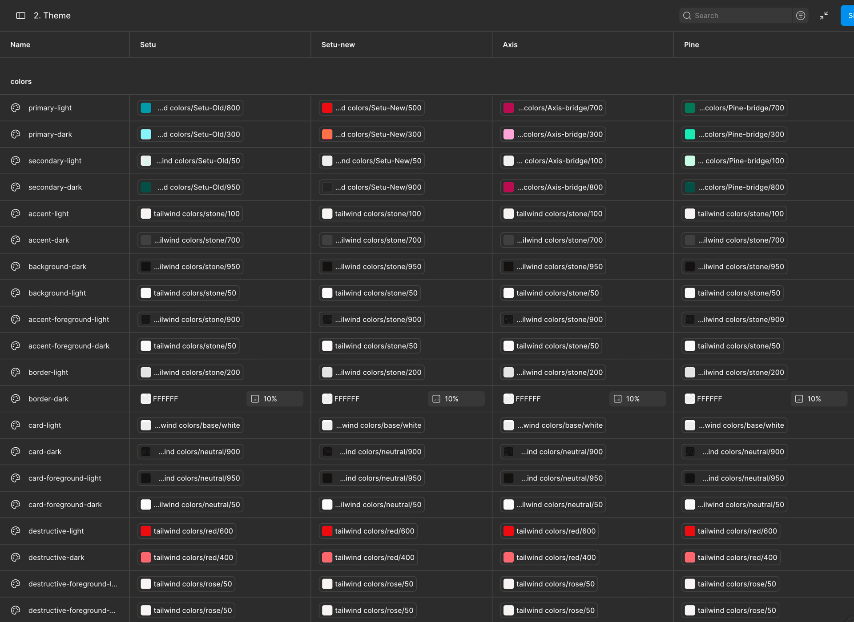Edit the 10% opacity in Axis border-dark
854x622 pixels.
[x=638, y=399]
